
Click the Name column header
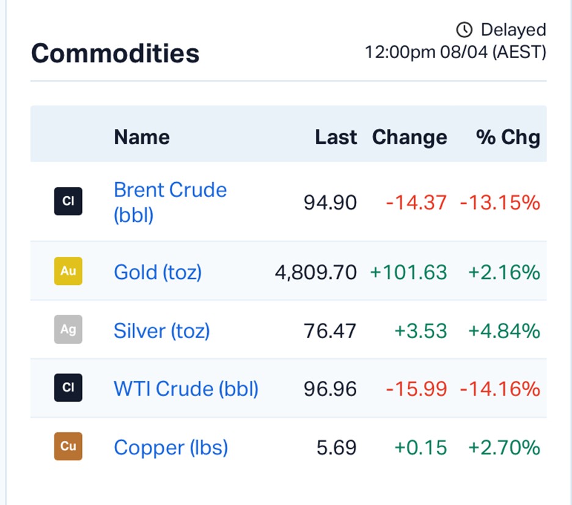(x=142, y=137)
